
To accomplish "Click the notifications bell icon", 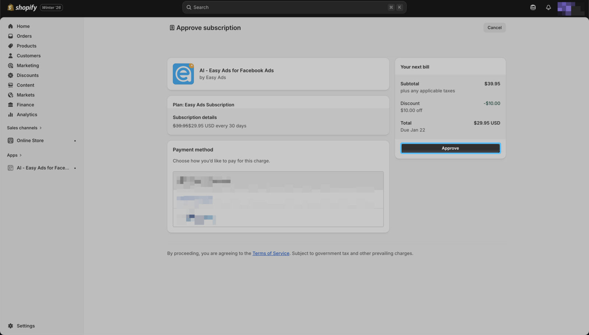I will click(548, 7).
